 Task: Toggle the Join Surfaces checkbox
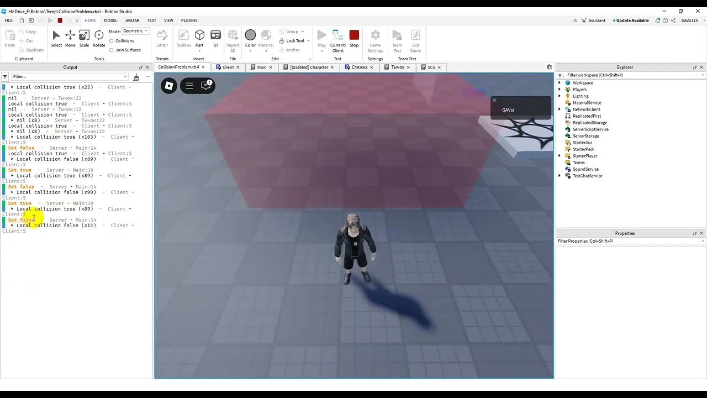click(112, 50)
